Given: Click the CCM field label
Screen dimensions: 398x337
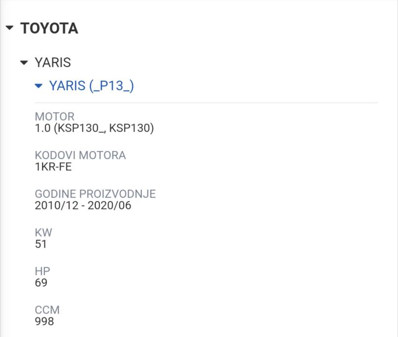Looking at the screenshot, I should pyautogui.click(x=47, y=310).
